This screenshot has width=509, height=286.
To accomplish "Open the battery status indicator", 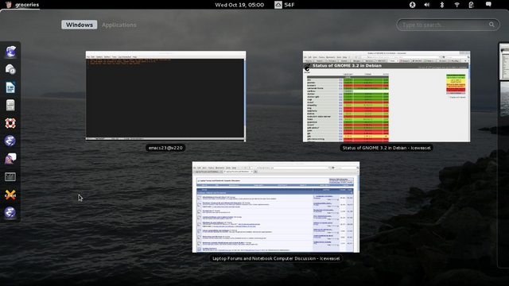I will pos(472,5).
